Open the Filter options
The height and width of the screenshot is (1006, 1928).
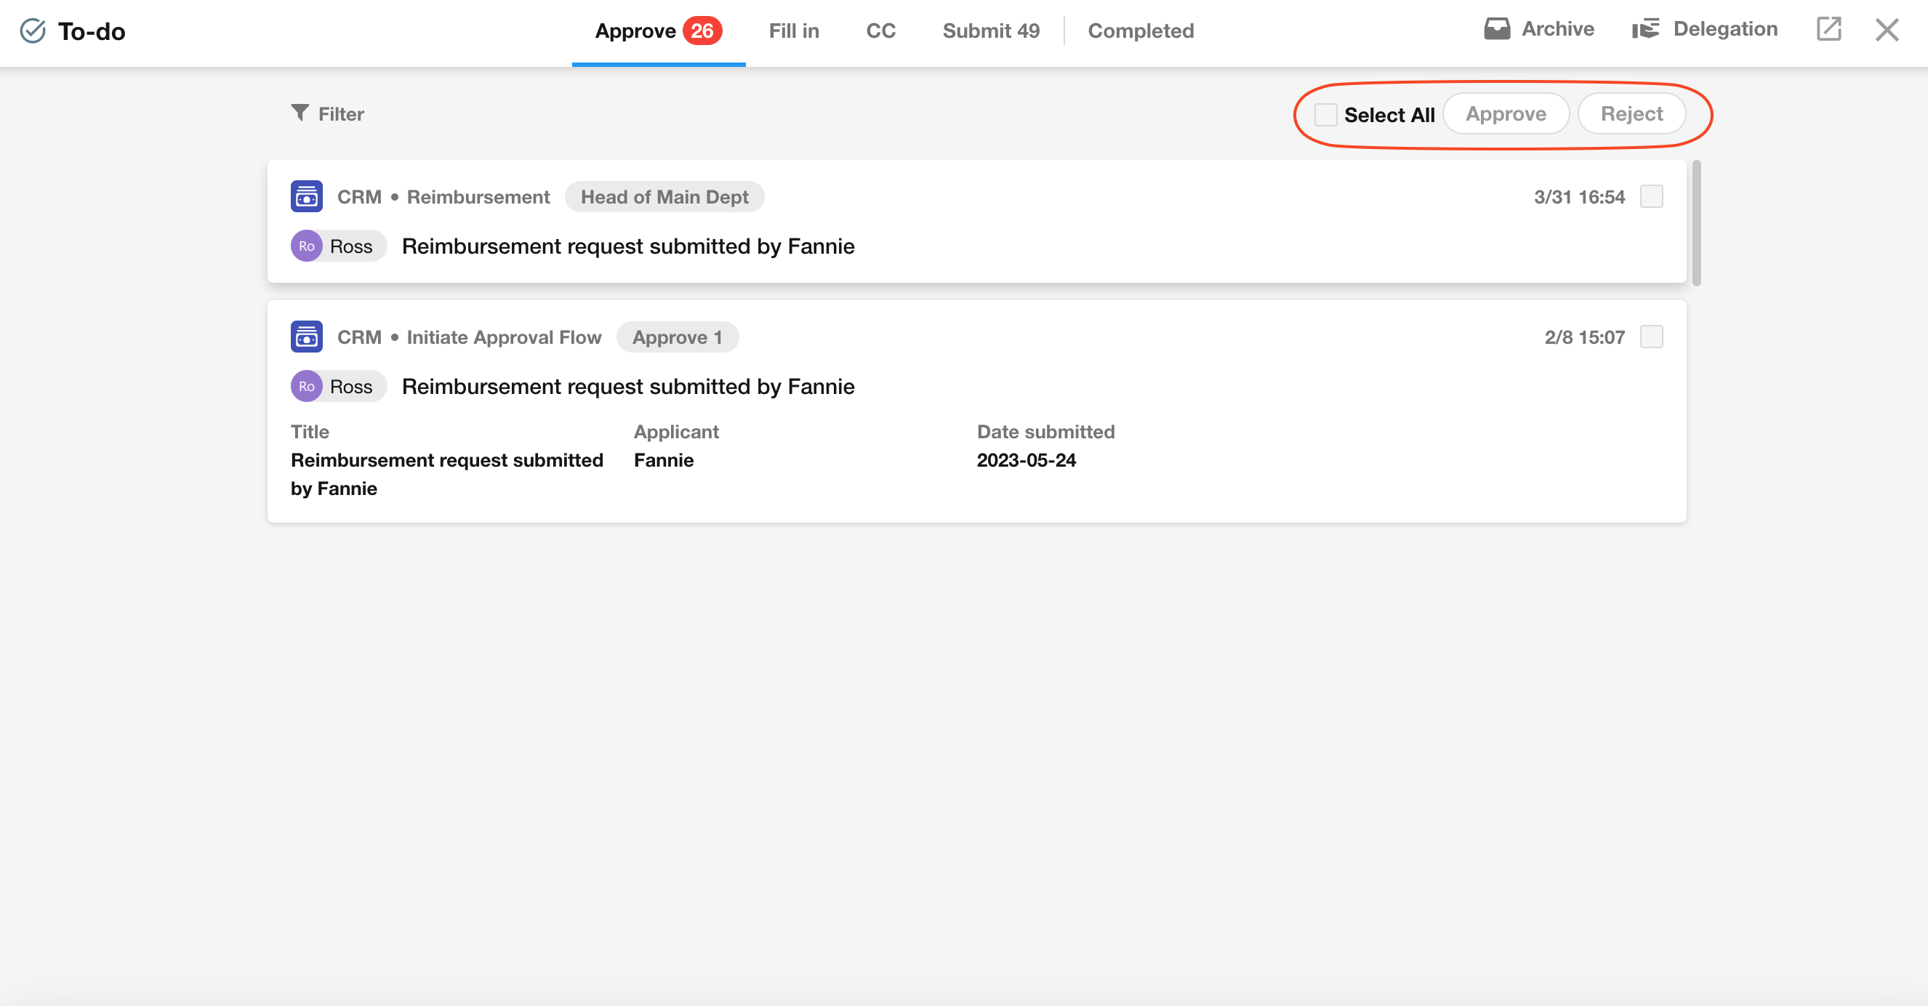327,114
